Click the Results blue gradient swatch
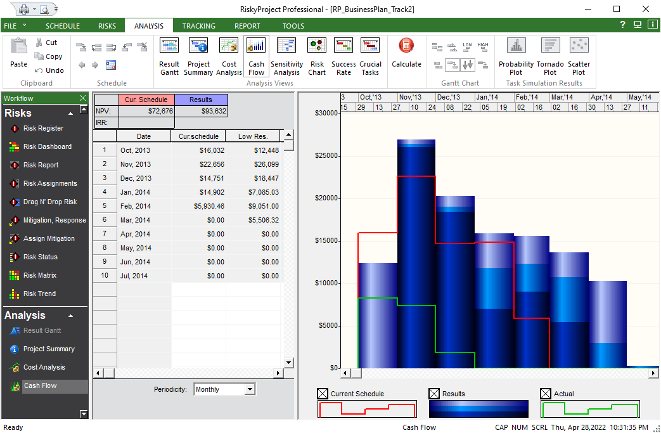 point(478,409)
